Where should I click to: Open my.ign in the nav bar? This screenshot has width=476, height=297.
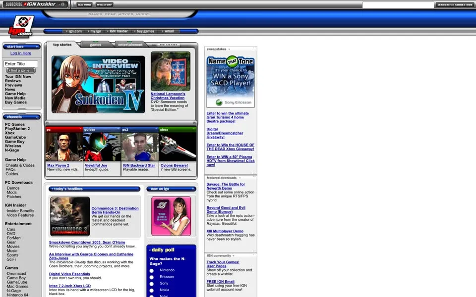(95, 31)
